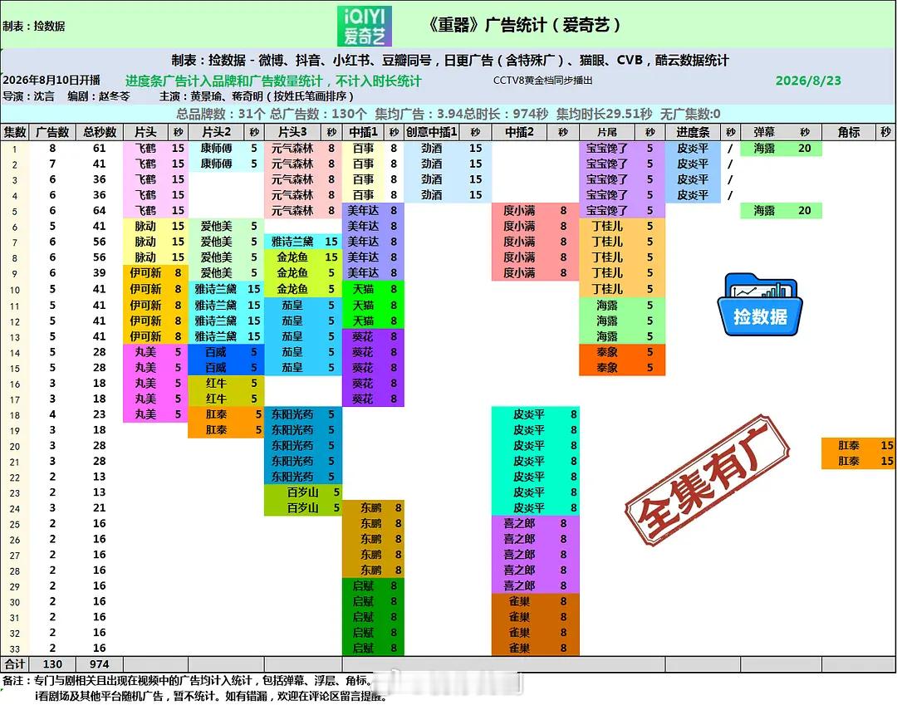Click the blue 捡数据 folder icon
Screen dimensions: 897x705
coord(760,306)
